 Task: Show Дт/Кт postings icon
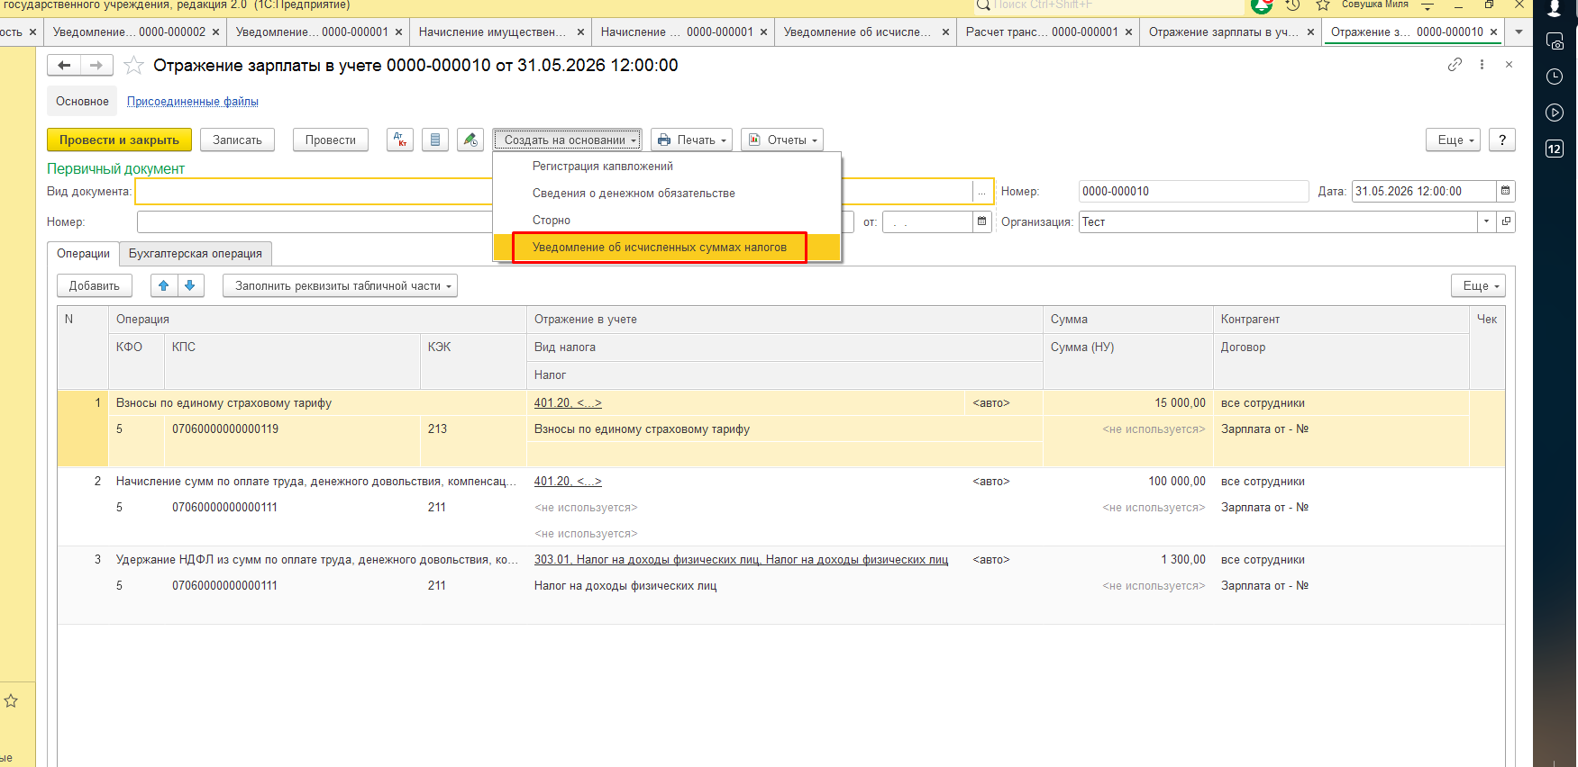coord(400,140)
